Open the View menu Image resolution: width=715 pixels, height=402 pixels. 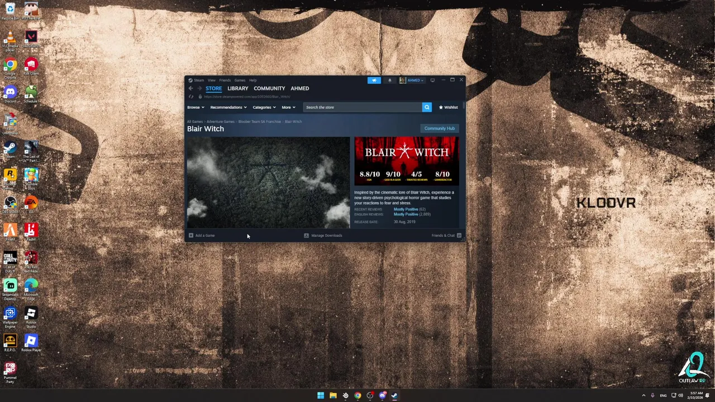212,80
